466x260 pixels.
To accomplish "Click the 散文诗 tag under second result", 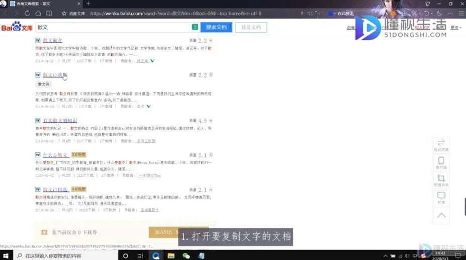I will [43, 84].
